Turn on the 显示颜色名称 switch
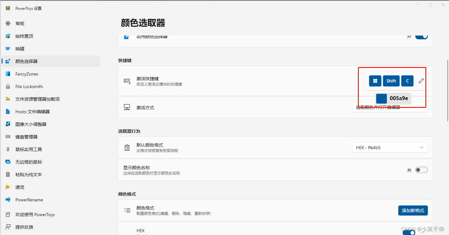449x235 pixels. click(422, 170)
